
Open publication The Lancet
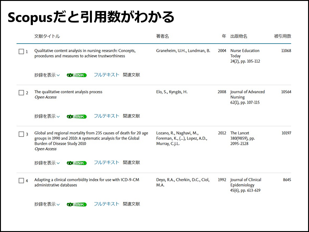point(240,133)
